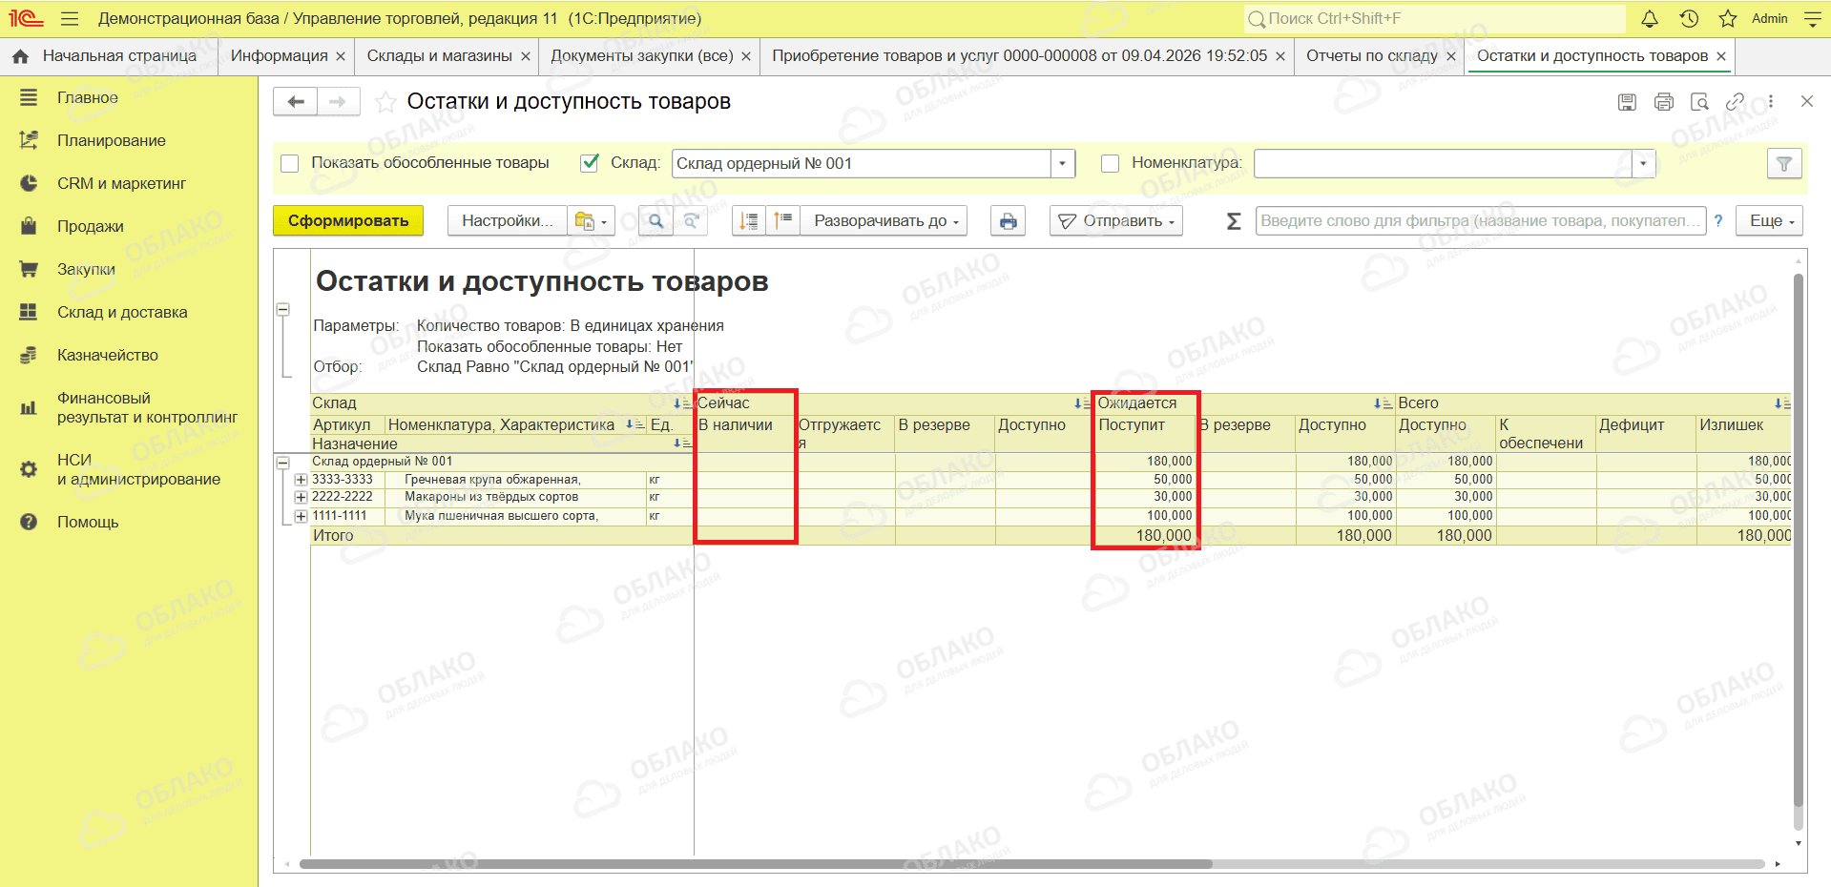Expand row 3333-3333 Гречневая крупа
Image resolution: width=1831 pixels, height=887 pixels.
coord(301,480)
